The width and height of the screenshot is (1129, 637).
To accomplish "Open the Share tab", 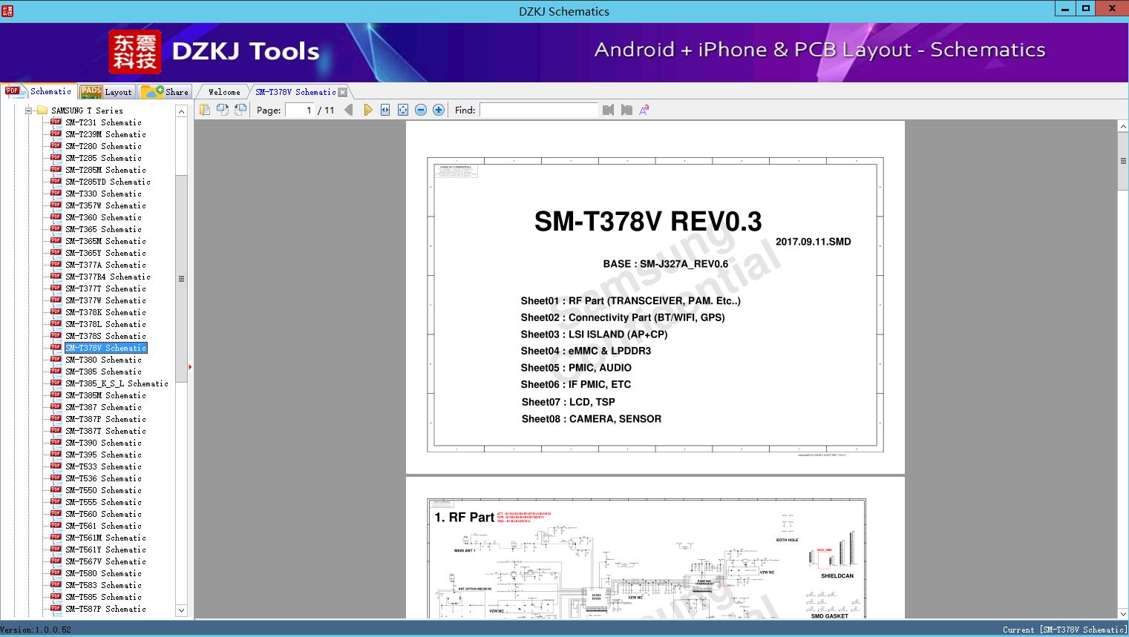I will point(166,92).
